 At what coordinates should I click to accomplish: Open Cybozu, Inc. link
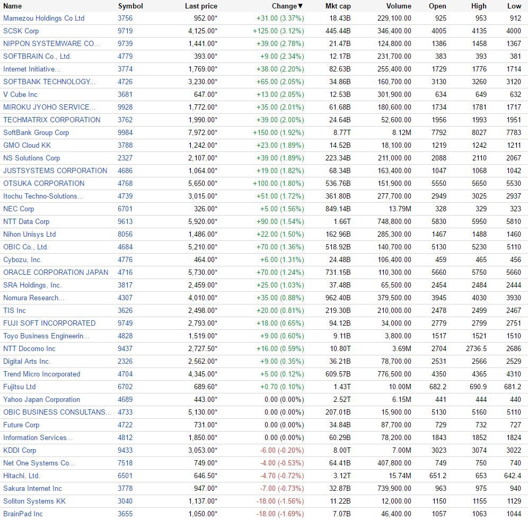[x=23, y=259]
